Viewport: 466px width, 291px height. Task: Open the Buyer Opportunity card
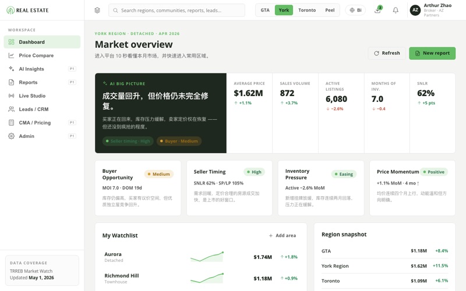click(138, 188)
